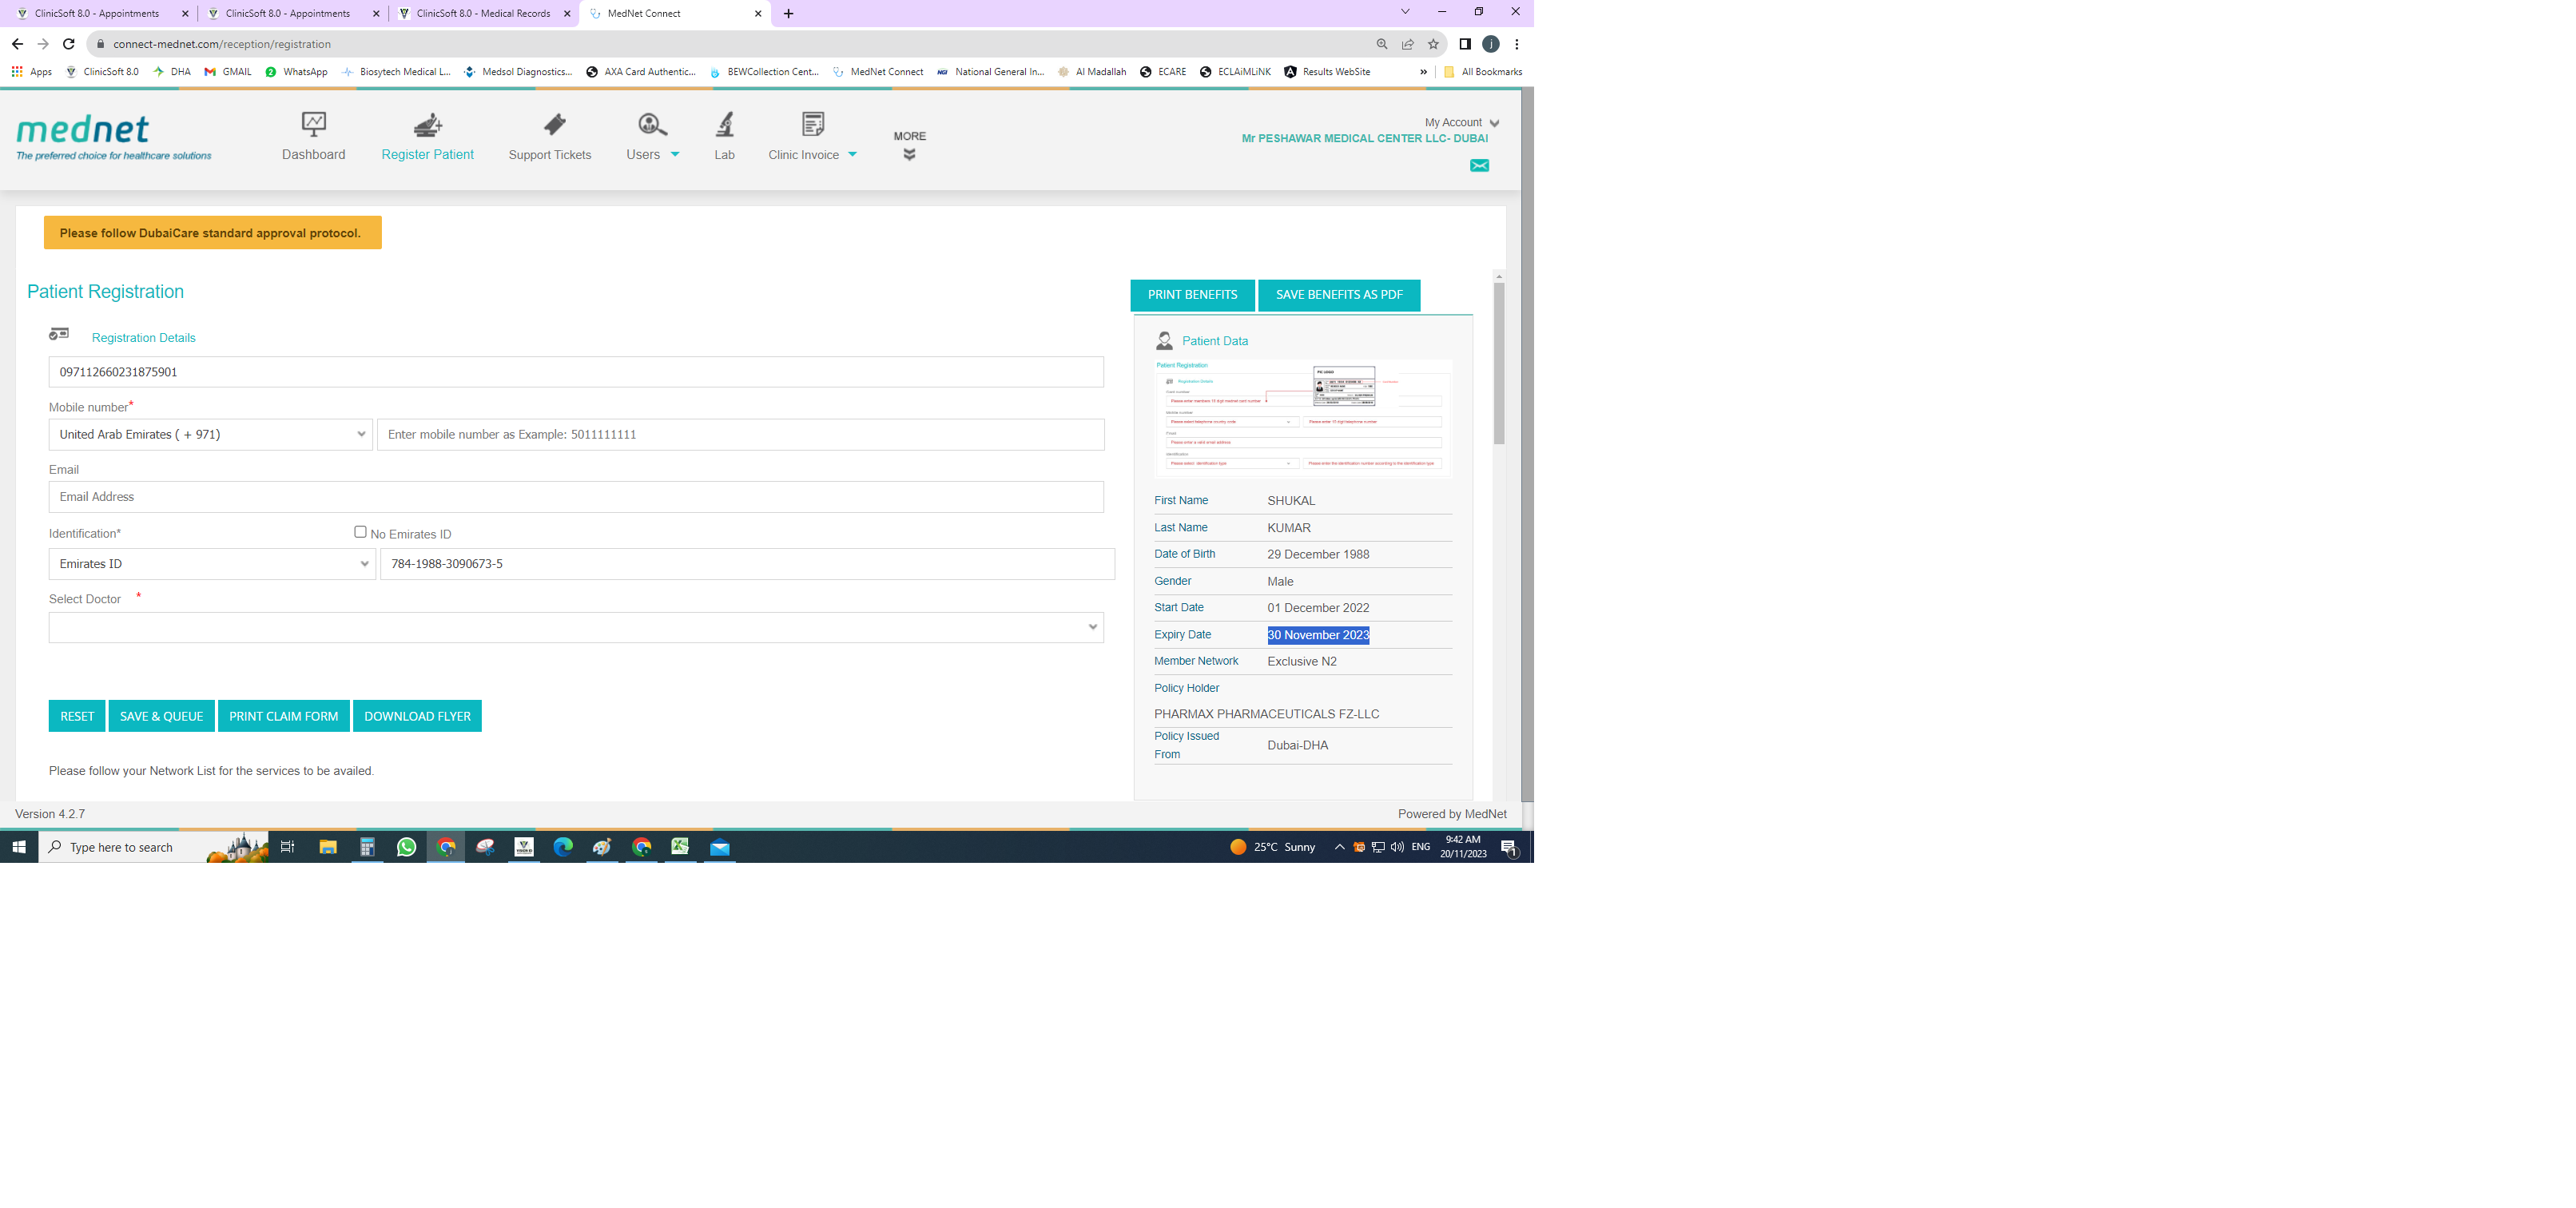
Task: Click the Clinic Invoice document icon
Action: (x=813, y=125)
